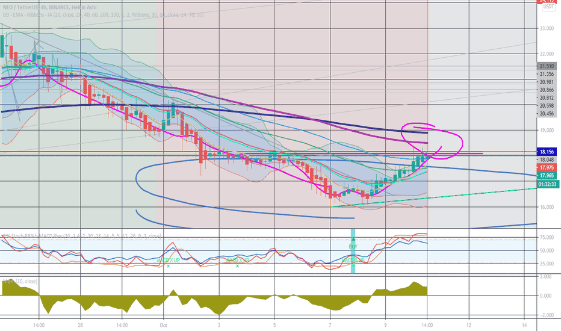Click the 20.456 price level label
561x331 pixels.
click(547, 113)
